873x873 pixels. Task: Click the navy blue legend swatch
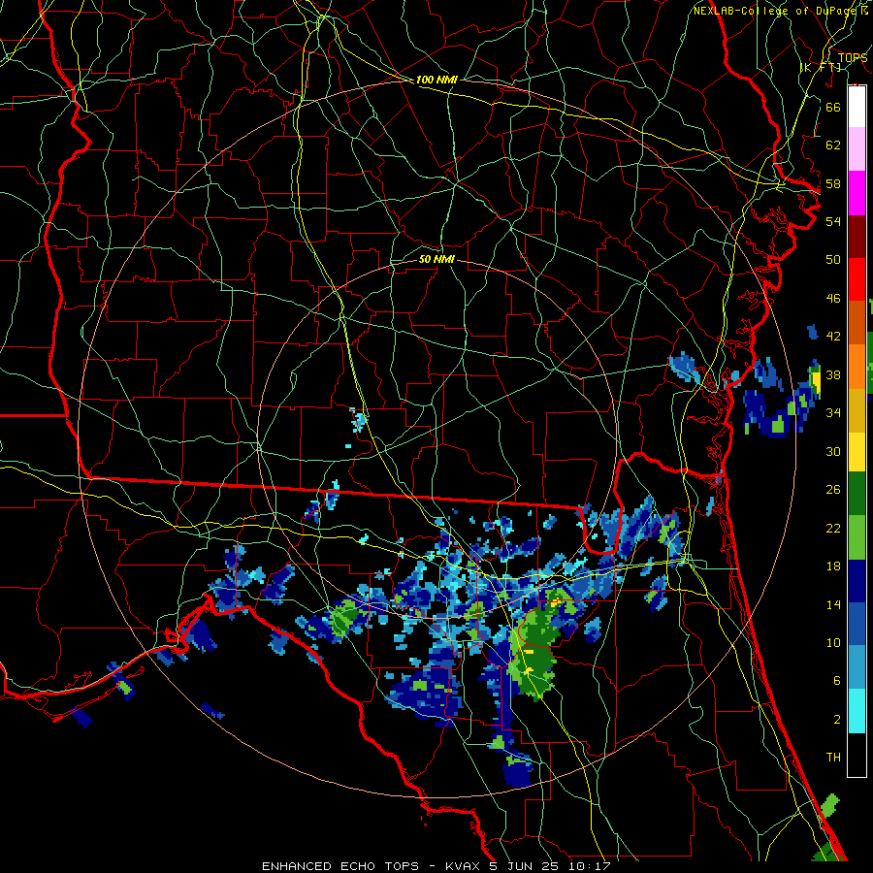point(857,581)
